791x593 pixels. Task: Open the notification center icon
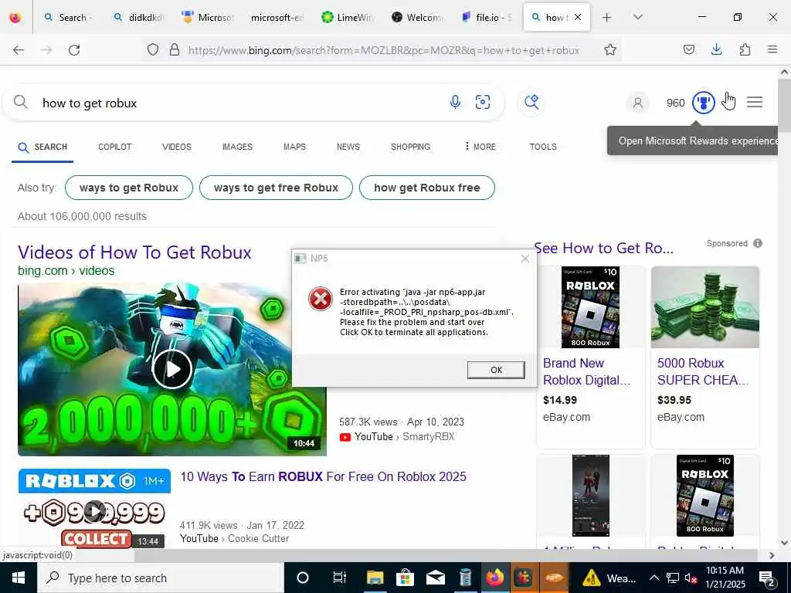[766, 578]
